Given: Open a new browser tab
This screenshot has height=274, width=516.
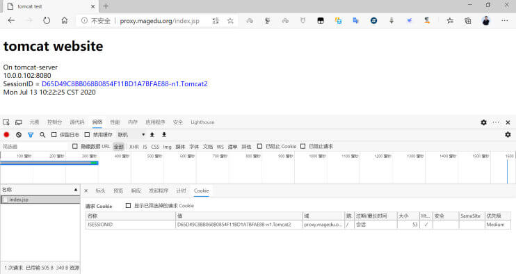Looking at the screenshot, I should (106, 6).
